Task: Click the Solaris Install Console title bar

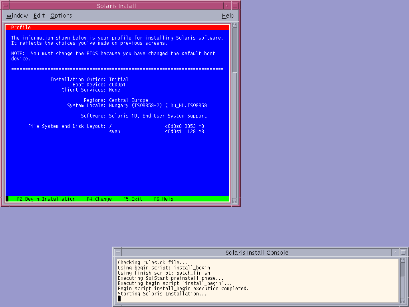Action: coord(257,253)
